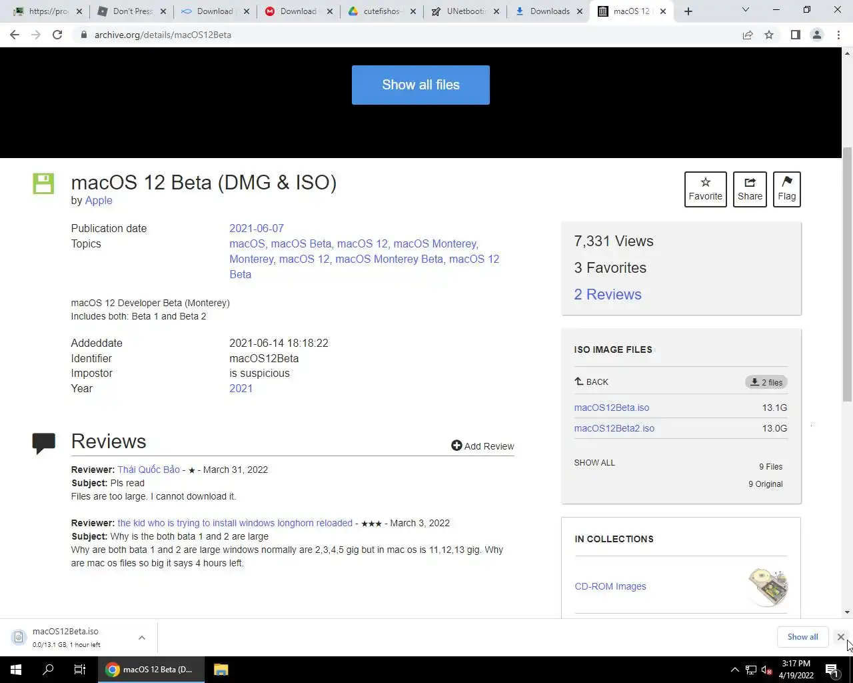The height and width of the screenshot is (683, 853).
Task: Open the 2 Reviews link
Action: click(608, 294)
